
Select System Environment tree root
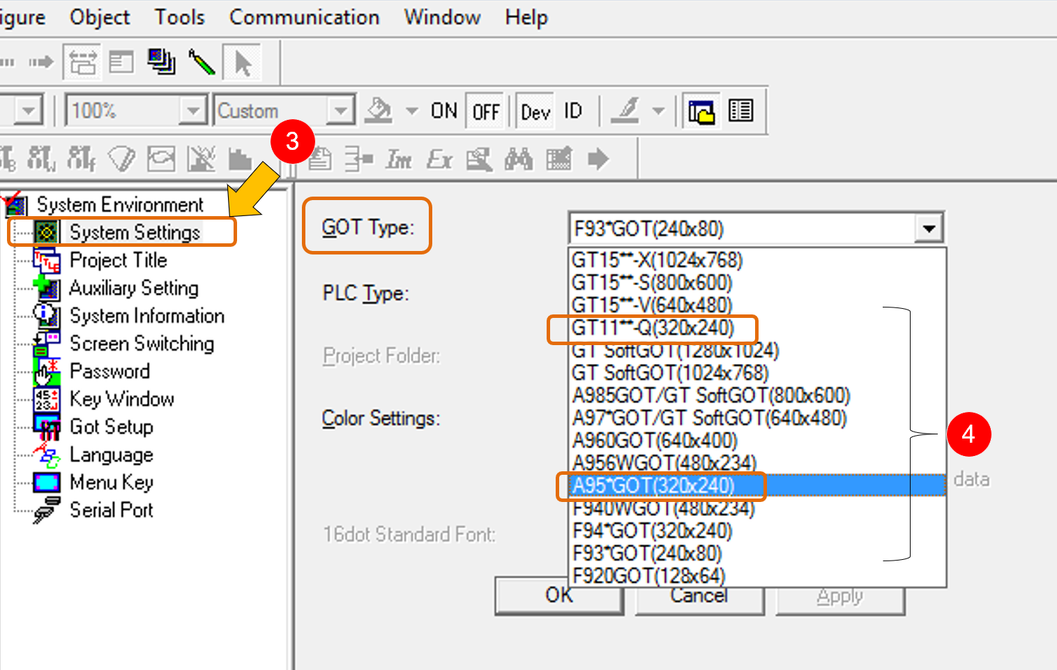(x=120, y=204)
